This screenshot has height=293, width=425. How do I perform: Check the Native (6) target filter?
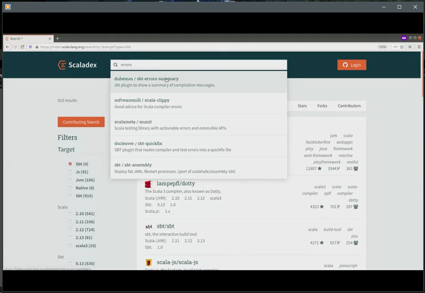[x=70, y=188]
